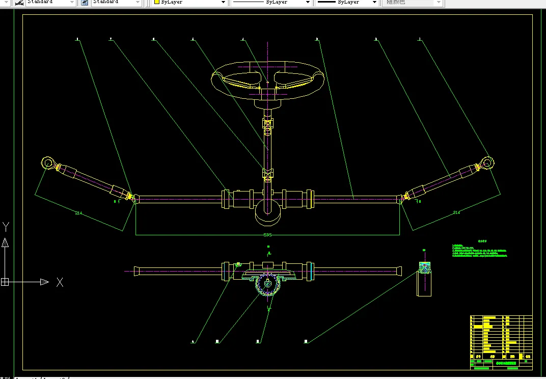The image size is (546, 379).
Task: Select the right 214 dimension text
Action: (456, 212)
